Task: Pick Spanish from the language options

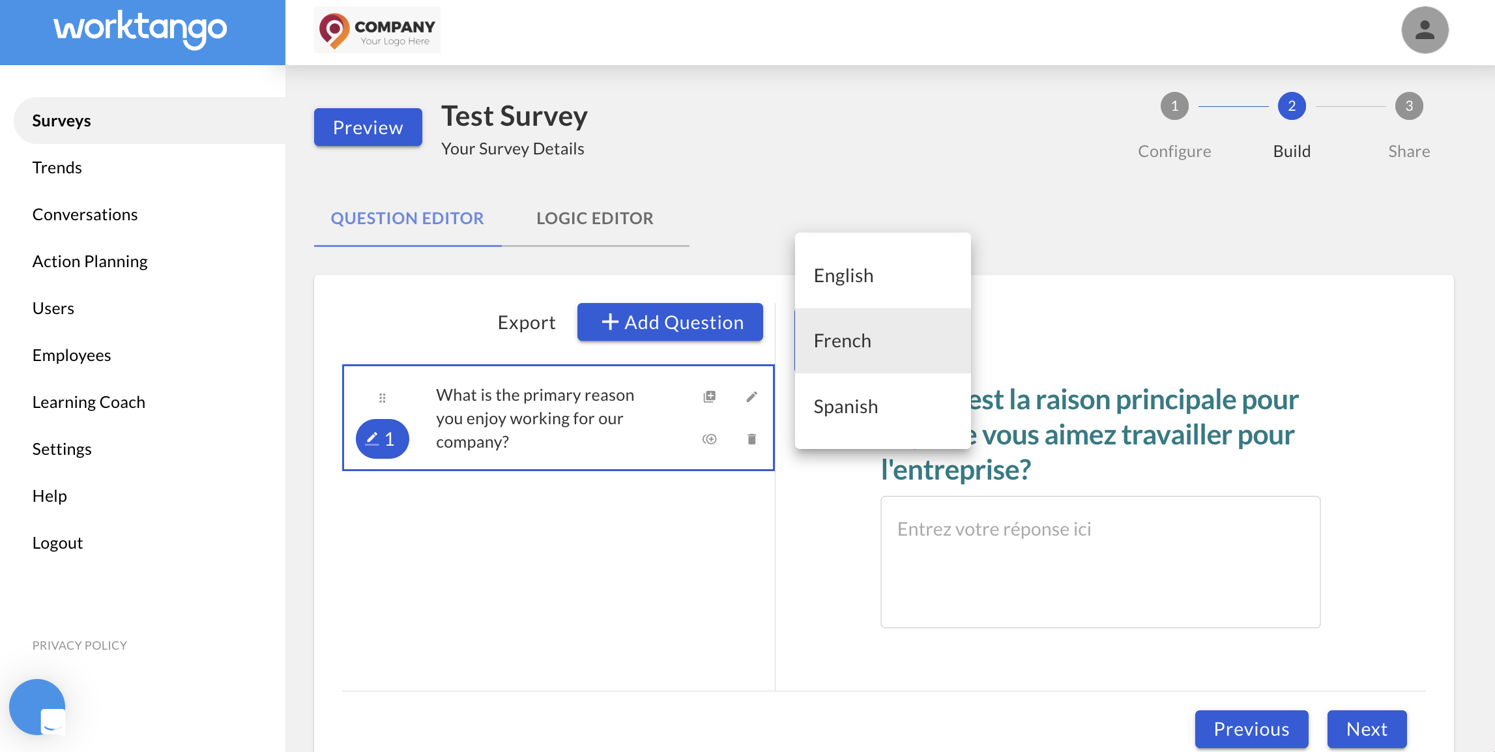Action: click(x=845, y=407)
